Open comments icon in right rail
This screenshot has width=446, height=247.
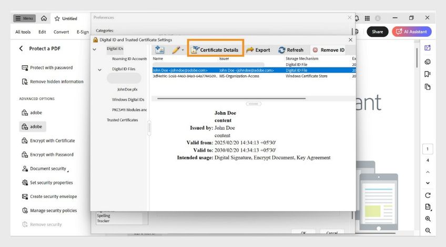coord(428,62)
